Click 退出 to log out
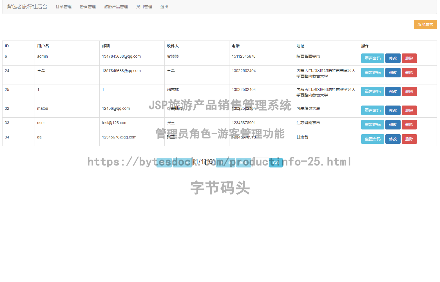Viewport: 440px width, 282px height. pos(164,7)
